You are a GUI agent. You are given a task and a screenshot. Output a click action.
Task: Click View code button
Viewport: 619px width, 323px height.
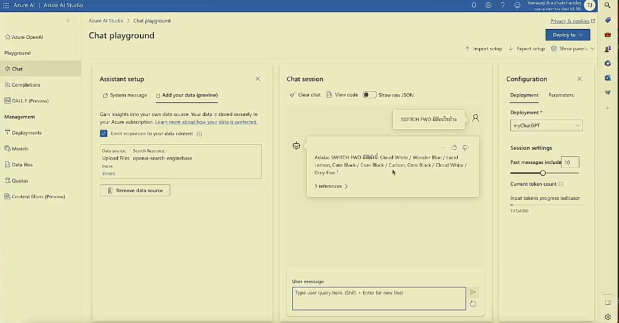click(342, 95)
